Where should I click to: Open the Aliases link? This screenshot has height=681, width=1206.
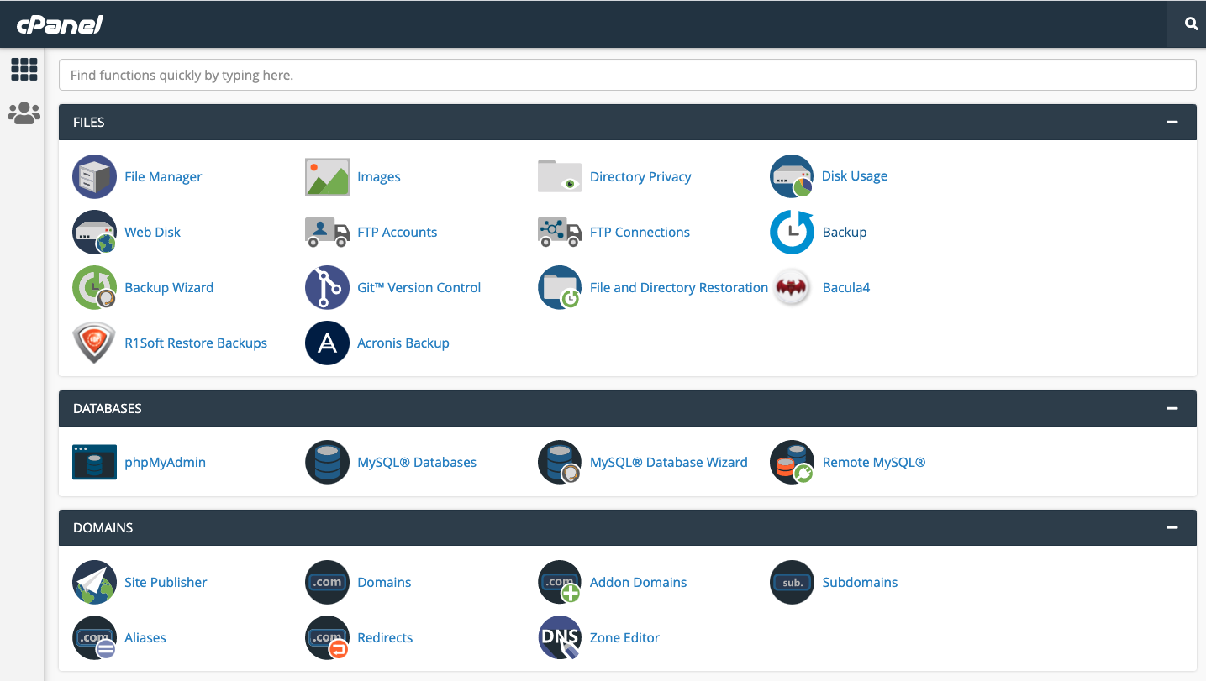coord(145,637)
